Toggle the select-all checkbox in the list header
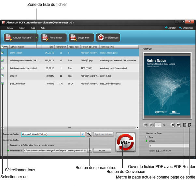The height and width of the screenshot is (186, 196). coord(3,47)
